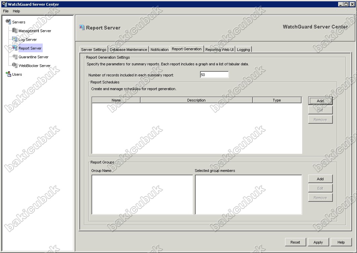Click Edit in Report Groups

[320, 188]
